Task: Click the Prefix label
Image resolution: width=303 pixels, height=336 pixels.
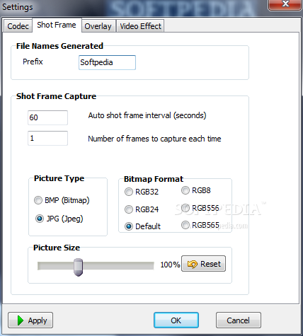Action: 33,62
